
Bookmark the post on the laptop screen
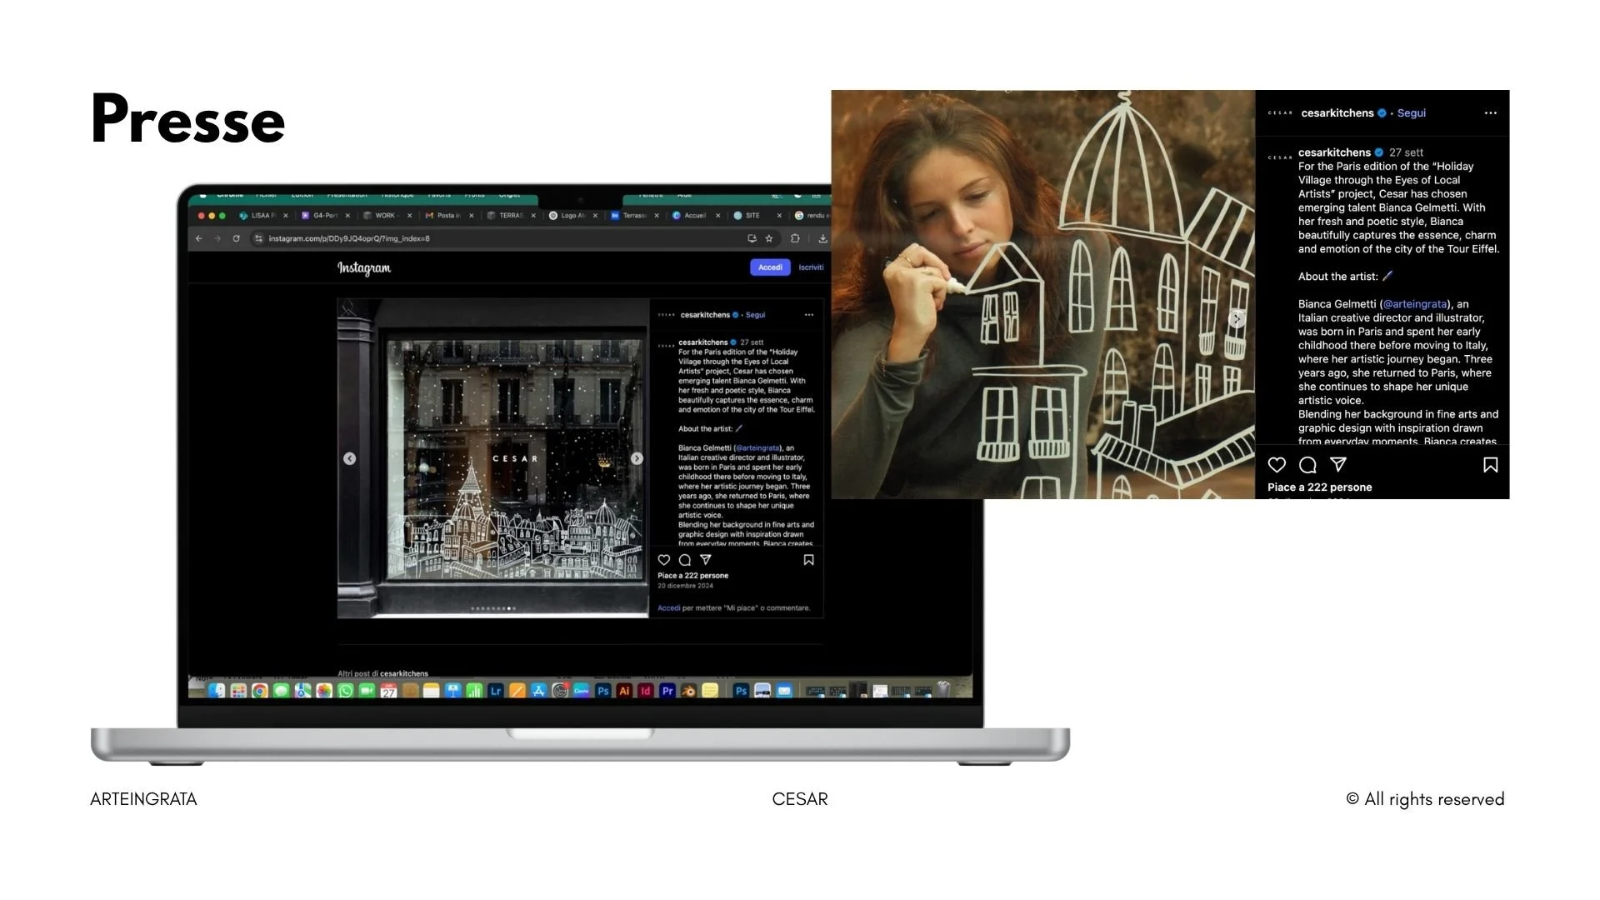click(x=808, y=560)
